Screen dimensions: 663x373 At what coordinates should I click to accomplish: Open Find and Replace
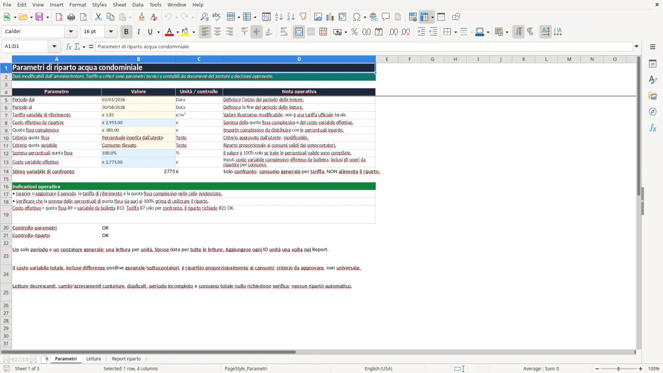click(204, 17)
